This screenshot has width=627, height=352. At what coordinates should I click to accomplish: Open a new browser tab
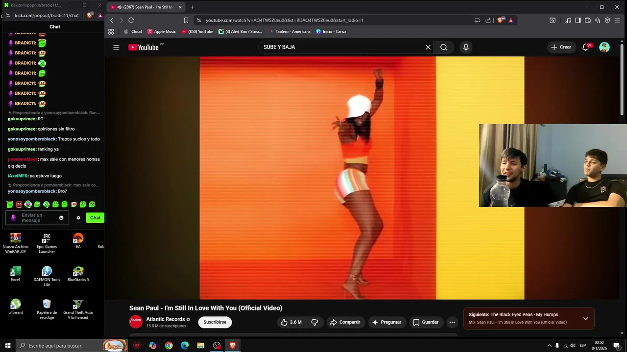point(192,7)
